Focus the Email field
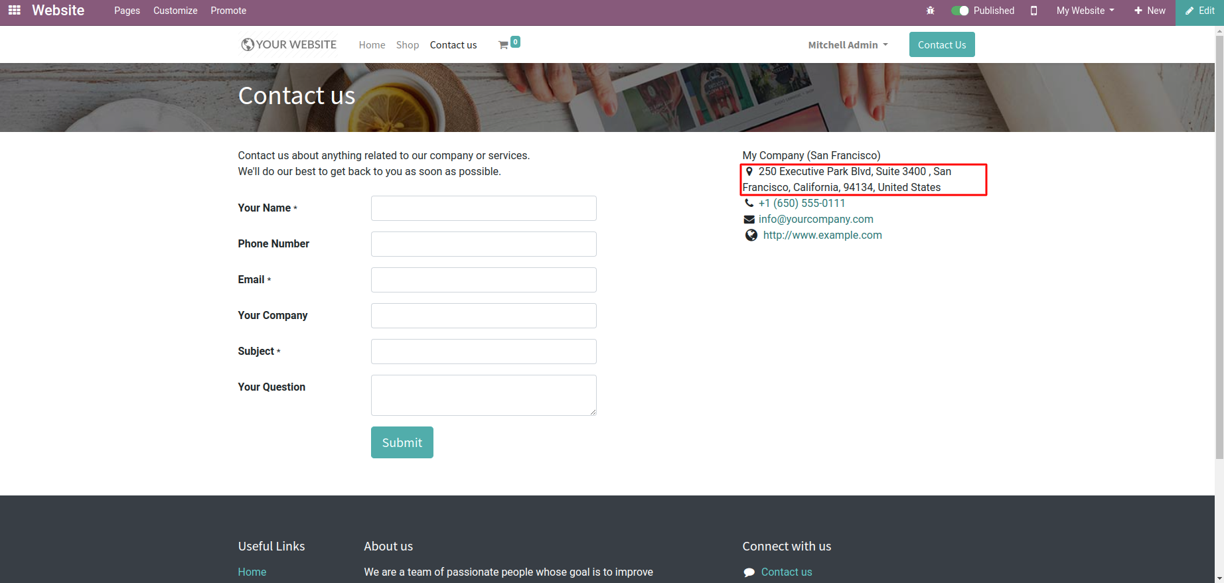The image size is (1224, 583). [483, 280]
